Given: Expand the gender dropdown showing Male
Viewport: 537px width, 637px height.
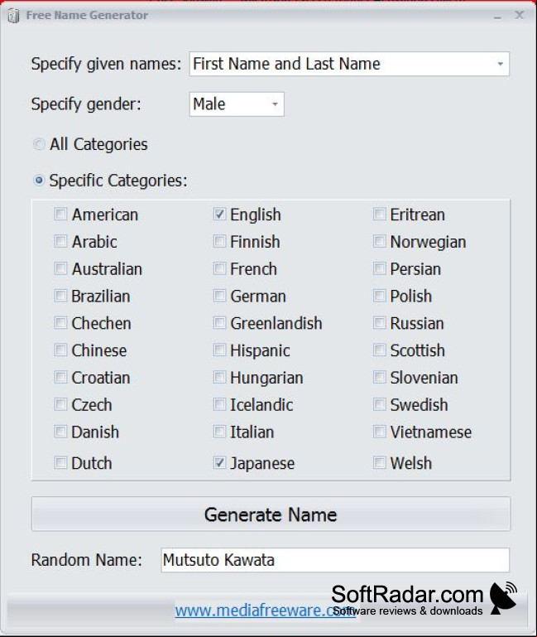Looking at the screenshot, I should (x=237, y=104).
